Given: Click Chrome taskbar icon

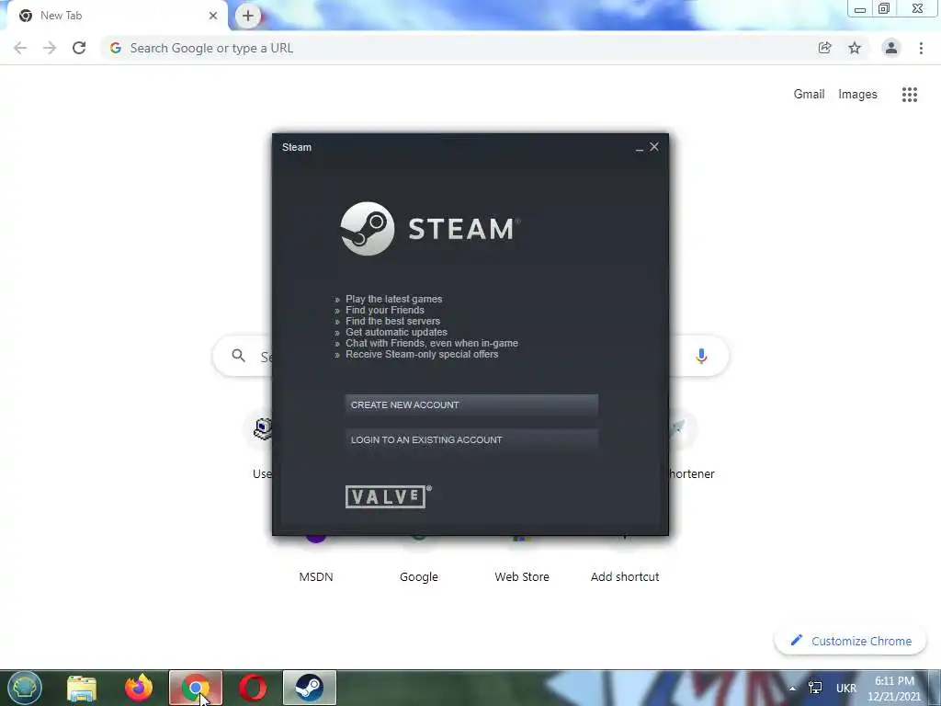Looking at the screenshot, I should point(196,688).
